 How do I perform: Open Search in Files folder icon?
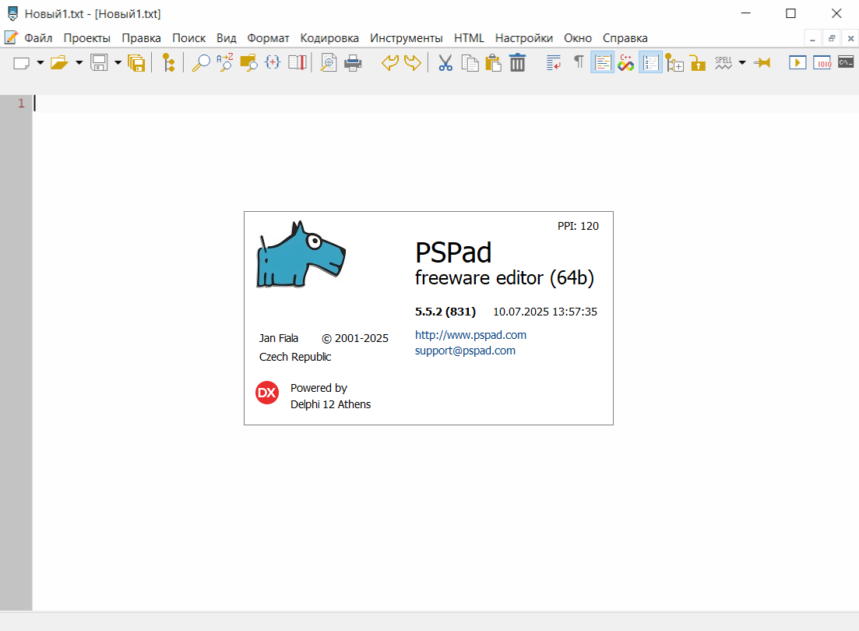pyautogui.click(x=248, y=63)
